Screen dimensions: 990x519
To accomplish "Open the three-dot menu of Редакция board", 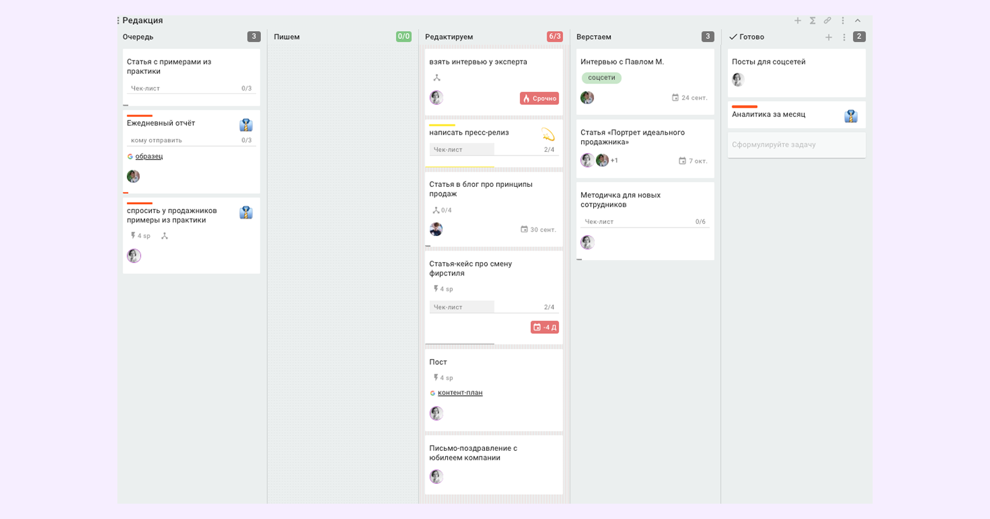I will pos(843,21).
